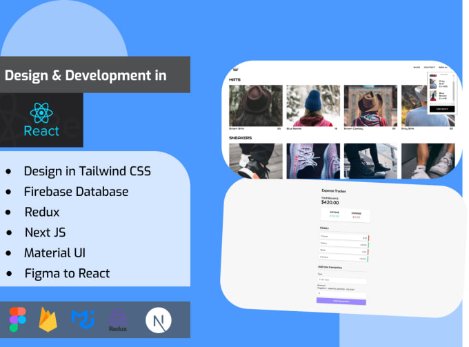Open the purple Yeezy sneaker image
The width and height of the screenshot is (469, 347).
click(313, 161)
